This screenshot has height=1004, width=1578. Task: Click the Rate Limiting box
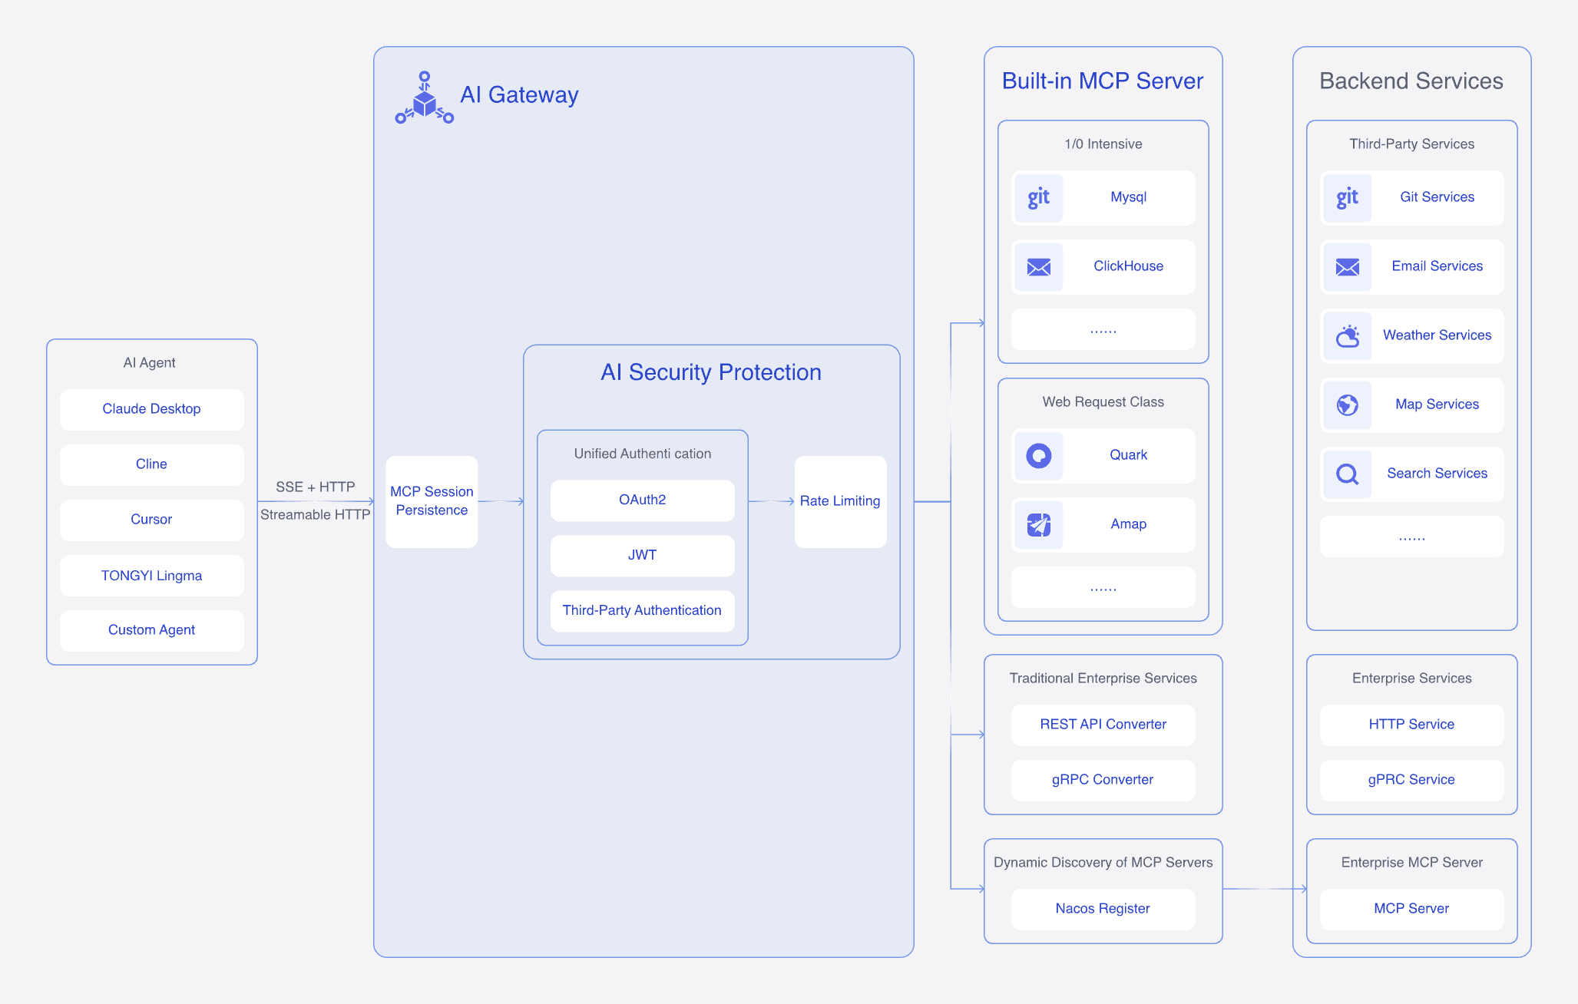pyautogui.click(x=840, y=501)
